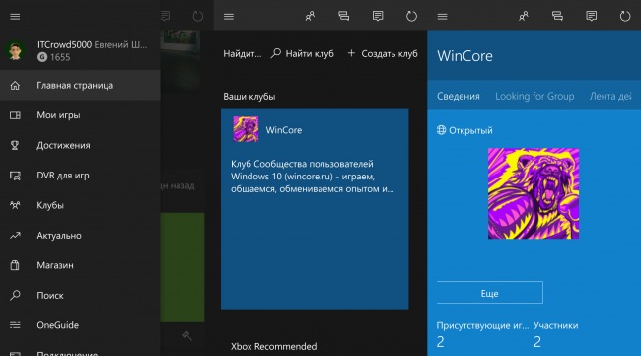Click Присутствующие count value
The image size is (641, 356).
[440, 341]
